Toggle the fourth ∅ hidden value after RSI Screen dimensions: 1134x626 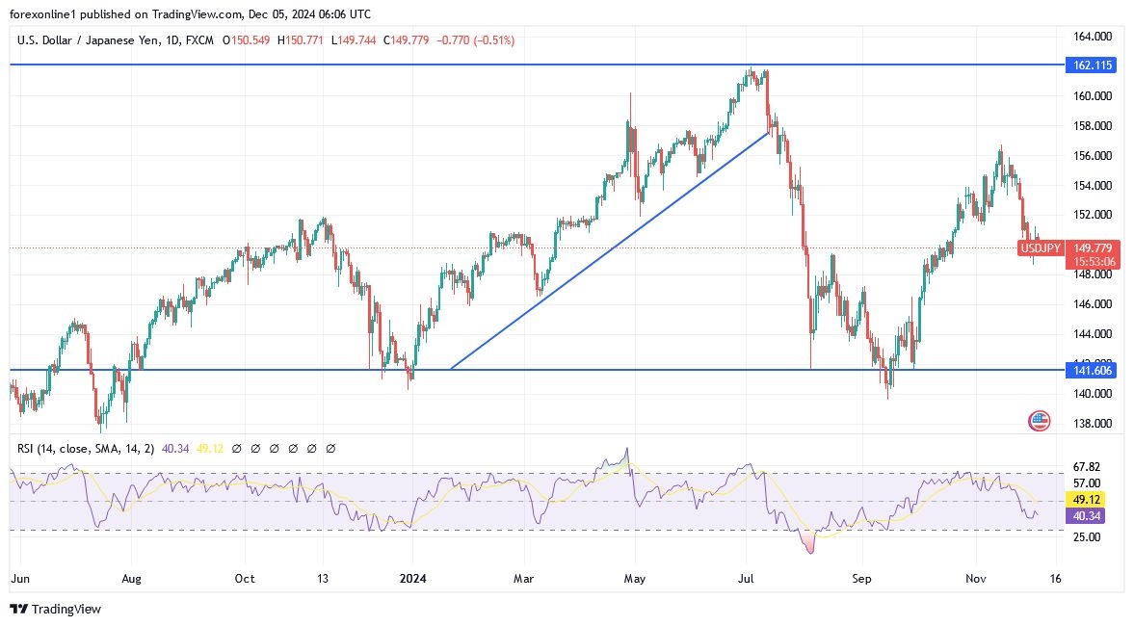click(x=294, y=448)
